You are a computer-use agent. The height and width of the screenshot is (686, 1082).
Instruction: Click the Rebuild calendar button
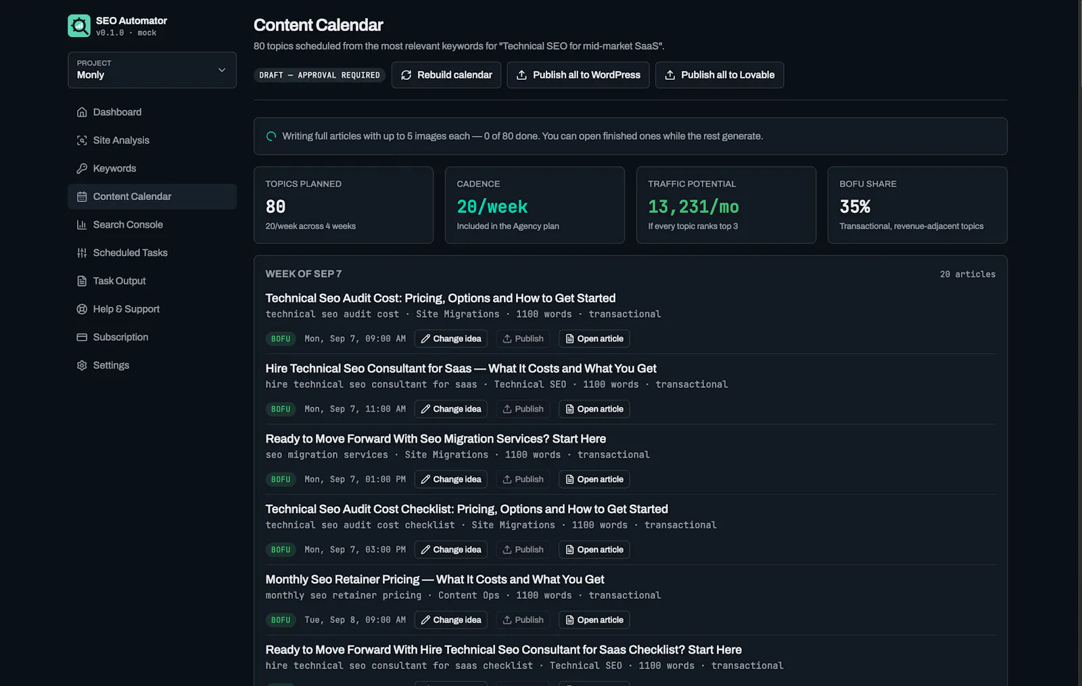pyautogui.click(x=446, y=75)
